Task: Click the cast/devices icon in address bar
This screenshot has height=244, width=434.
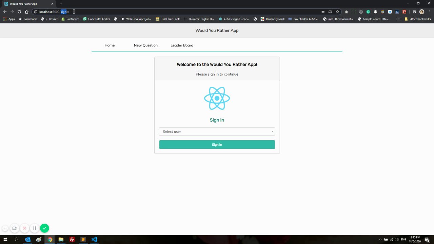Action: coord(330,12)
